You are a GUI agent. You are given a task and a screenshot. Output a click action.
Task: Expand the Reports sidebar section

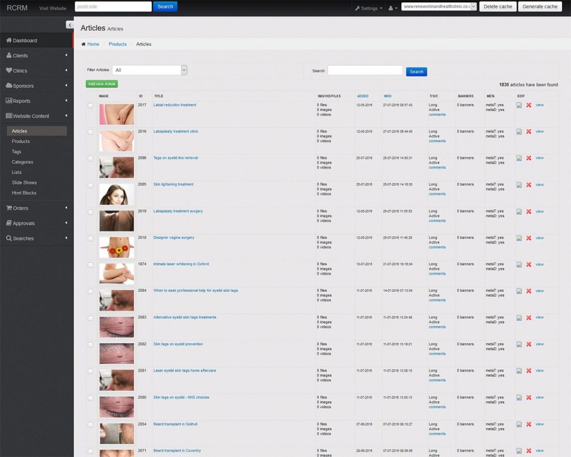(x=36, y=101)
